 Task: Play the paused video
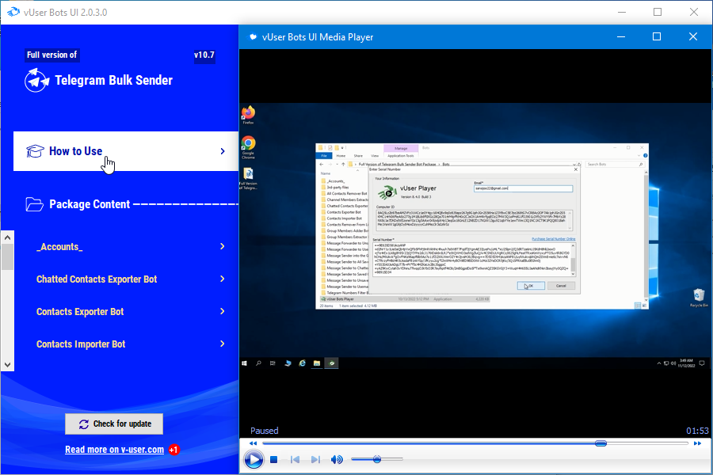(x=254, y=459)
